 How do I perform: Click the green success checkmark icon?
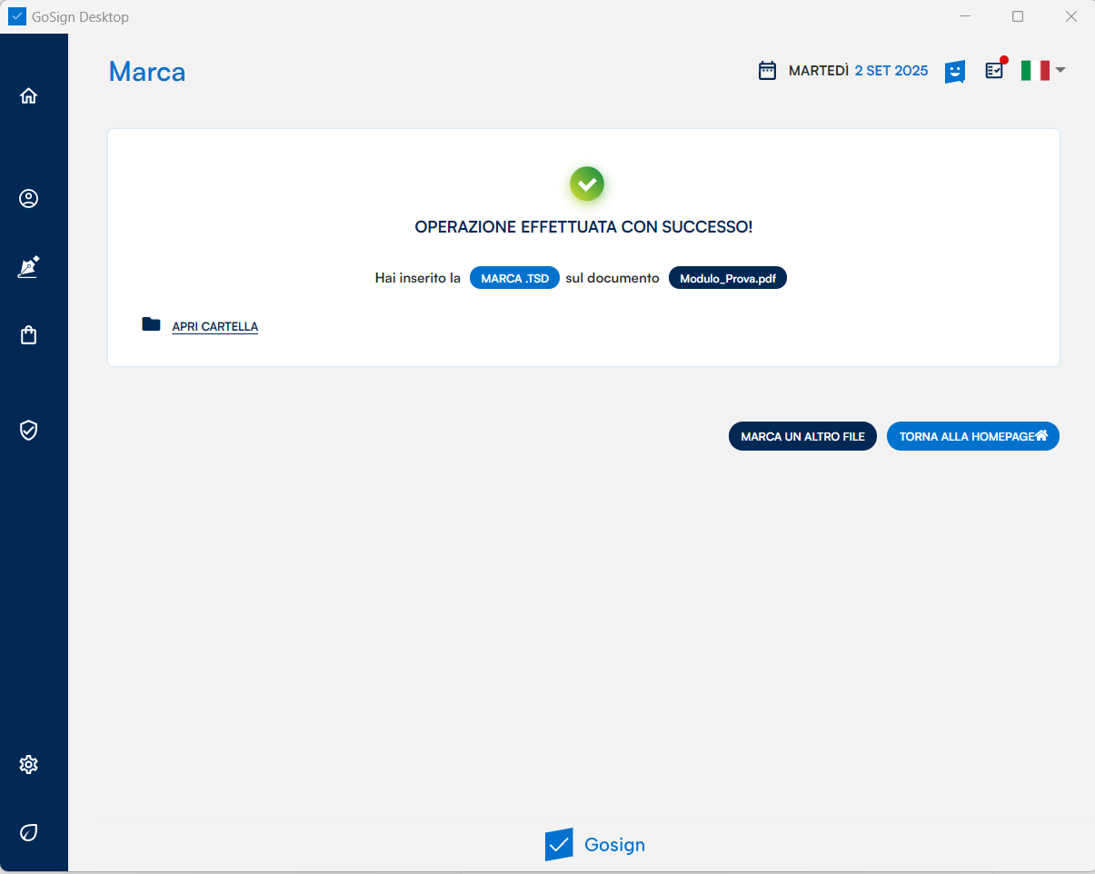(x=587, y=184)
